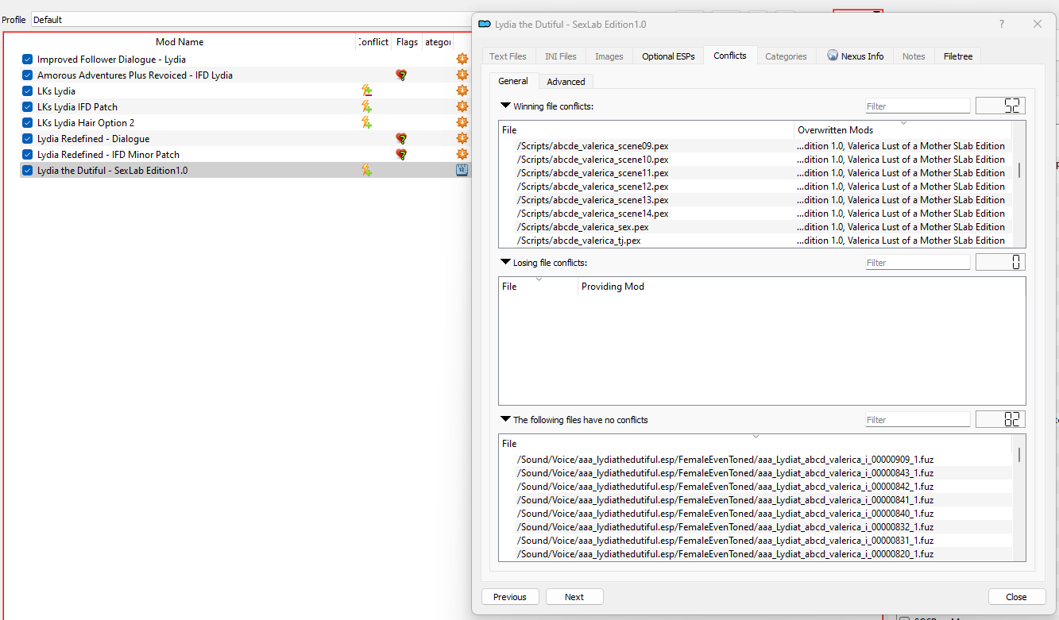The width and height of the screenshot is (1059, 620).
Task: Click category gear icon on Lydia Redefined - IFD Minor Patch
Action: point(462,155)
